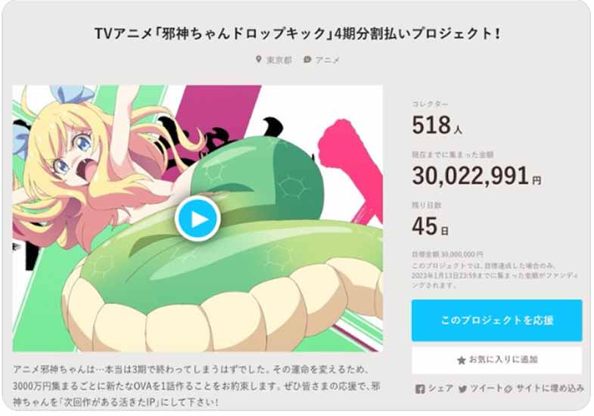Click the star icon for favorites

(461, 360)
